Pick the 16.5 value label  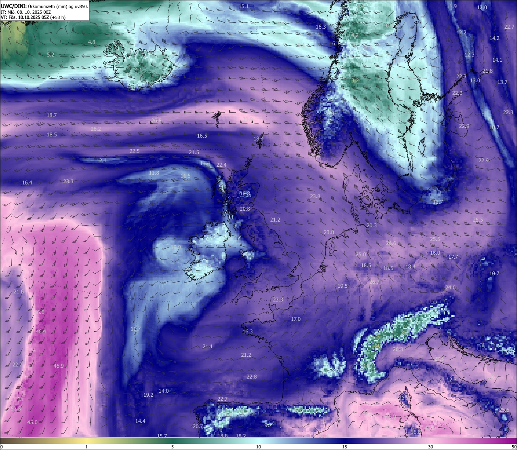[x=202, y=136]
